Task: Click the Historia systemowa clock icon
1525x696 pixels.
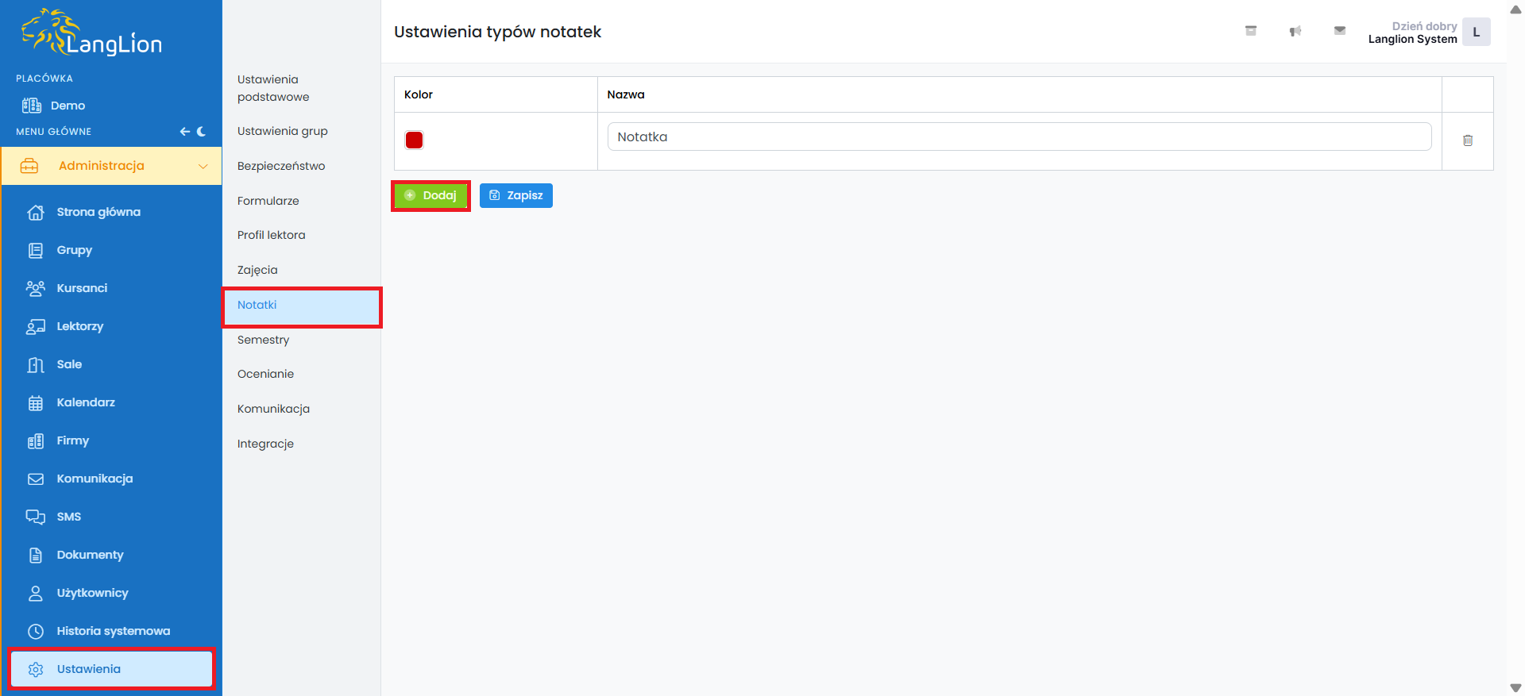Action: point(36,632)
